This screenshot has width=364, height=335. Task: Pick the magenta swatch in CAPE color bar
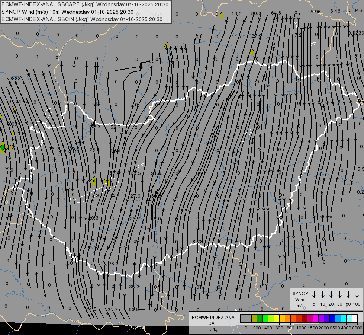(316, 318)
